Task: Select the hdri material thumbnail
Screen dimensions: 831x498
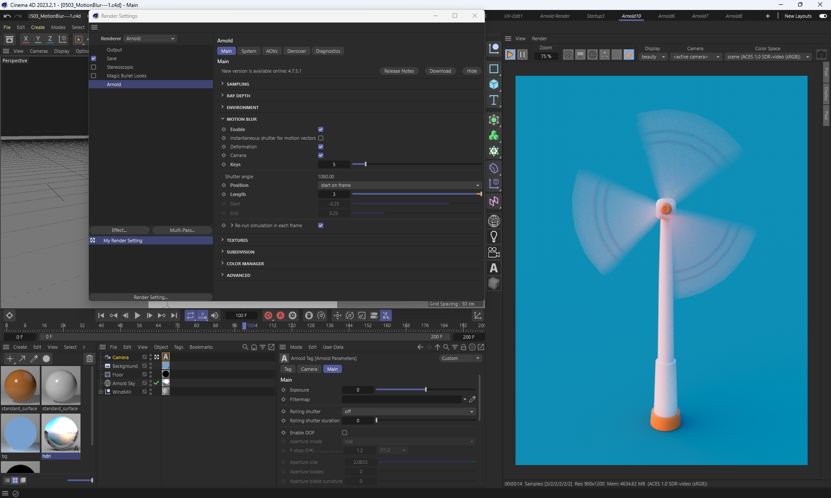Action: point(61,433)
